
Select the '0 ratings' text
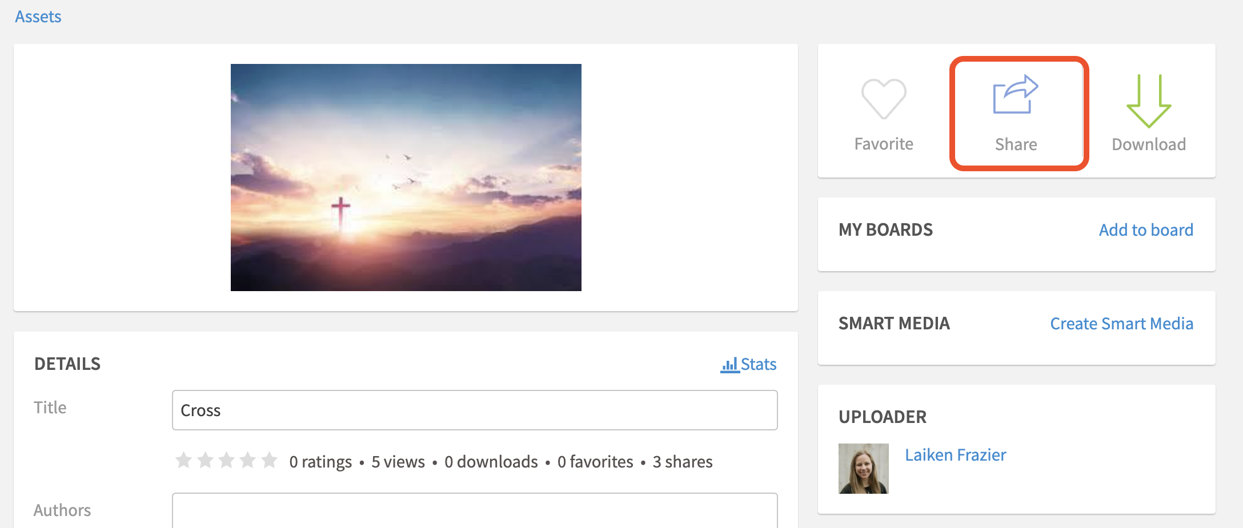click(320, 462)
